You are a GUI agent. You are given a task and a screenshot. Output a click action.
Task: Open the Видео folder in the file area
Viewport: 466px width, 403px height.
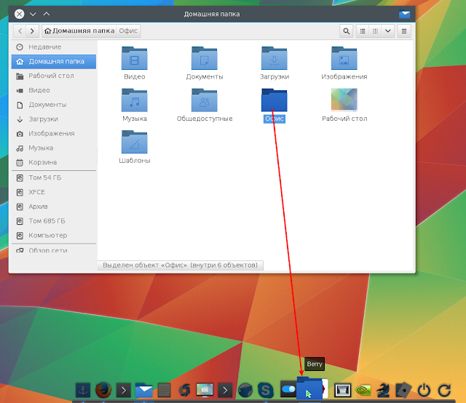click(134, 63)
